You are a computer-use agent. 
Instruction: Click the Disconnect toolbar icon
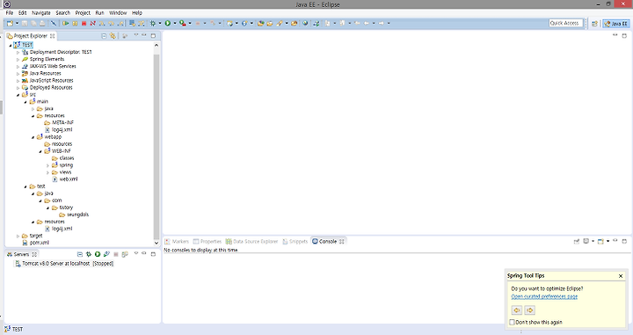coord(93,24)
